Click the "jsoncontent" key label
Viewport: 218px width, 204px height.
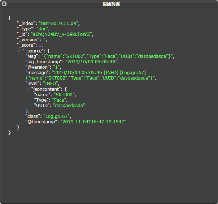(x=46, y=89)
